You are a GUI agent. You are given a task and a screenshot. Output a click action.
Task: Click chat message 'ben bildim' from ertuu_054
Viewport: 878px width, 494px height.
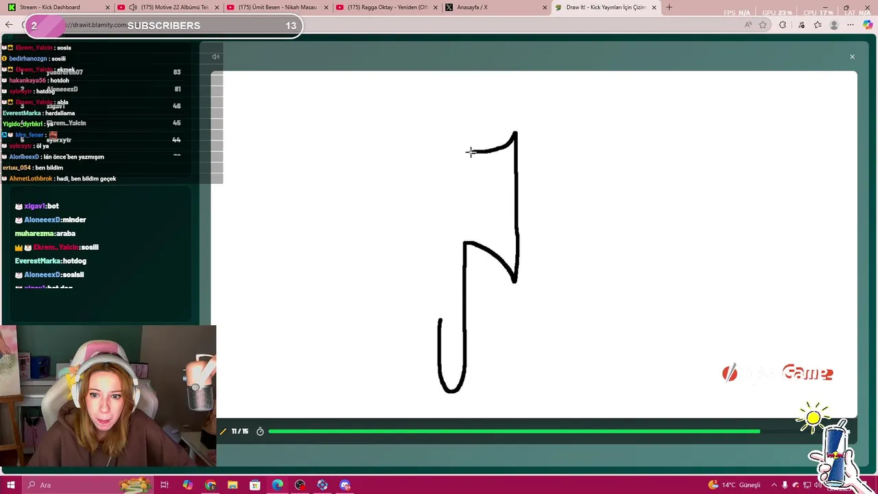point(49,168)
